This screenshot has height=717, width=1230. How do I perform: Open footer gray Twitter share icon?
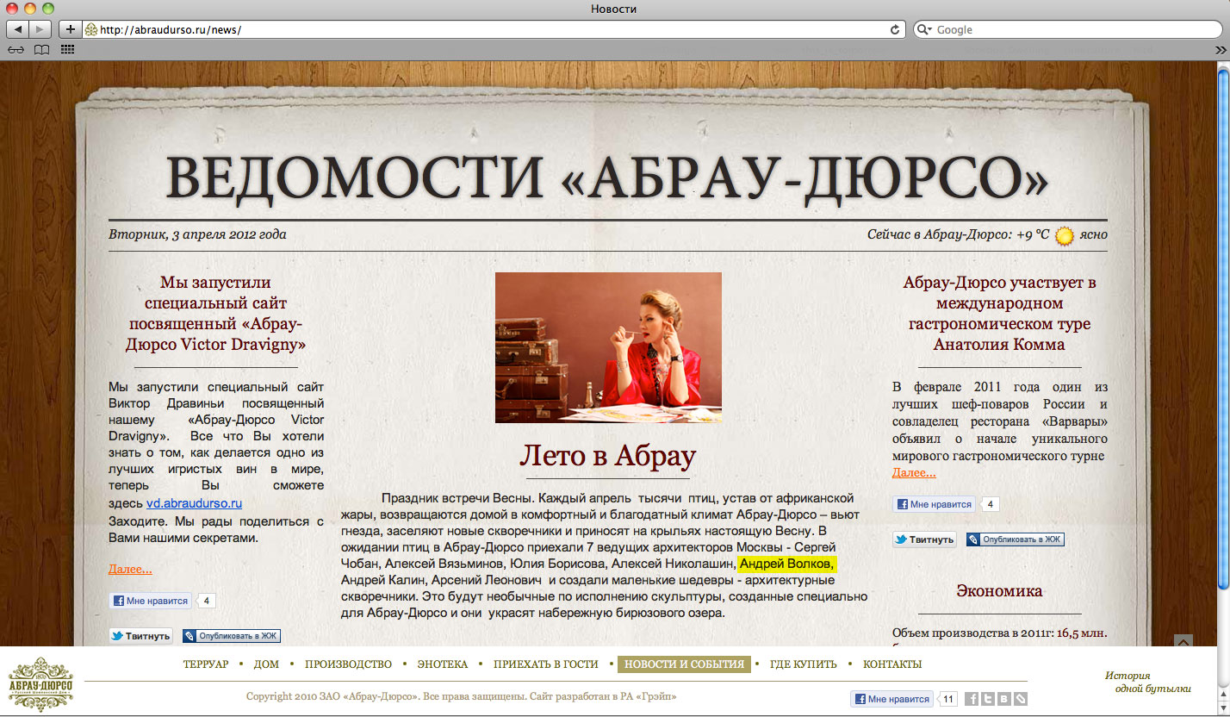988,699
